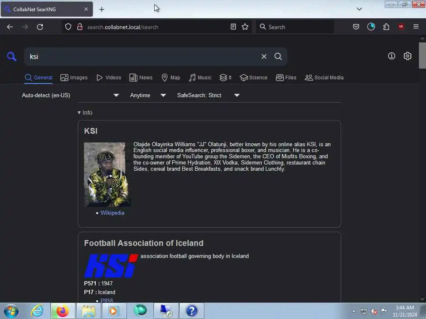Click the scrollbar down arrow
This screenshot has width=426, height=319.
[x=422, y=299]
